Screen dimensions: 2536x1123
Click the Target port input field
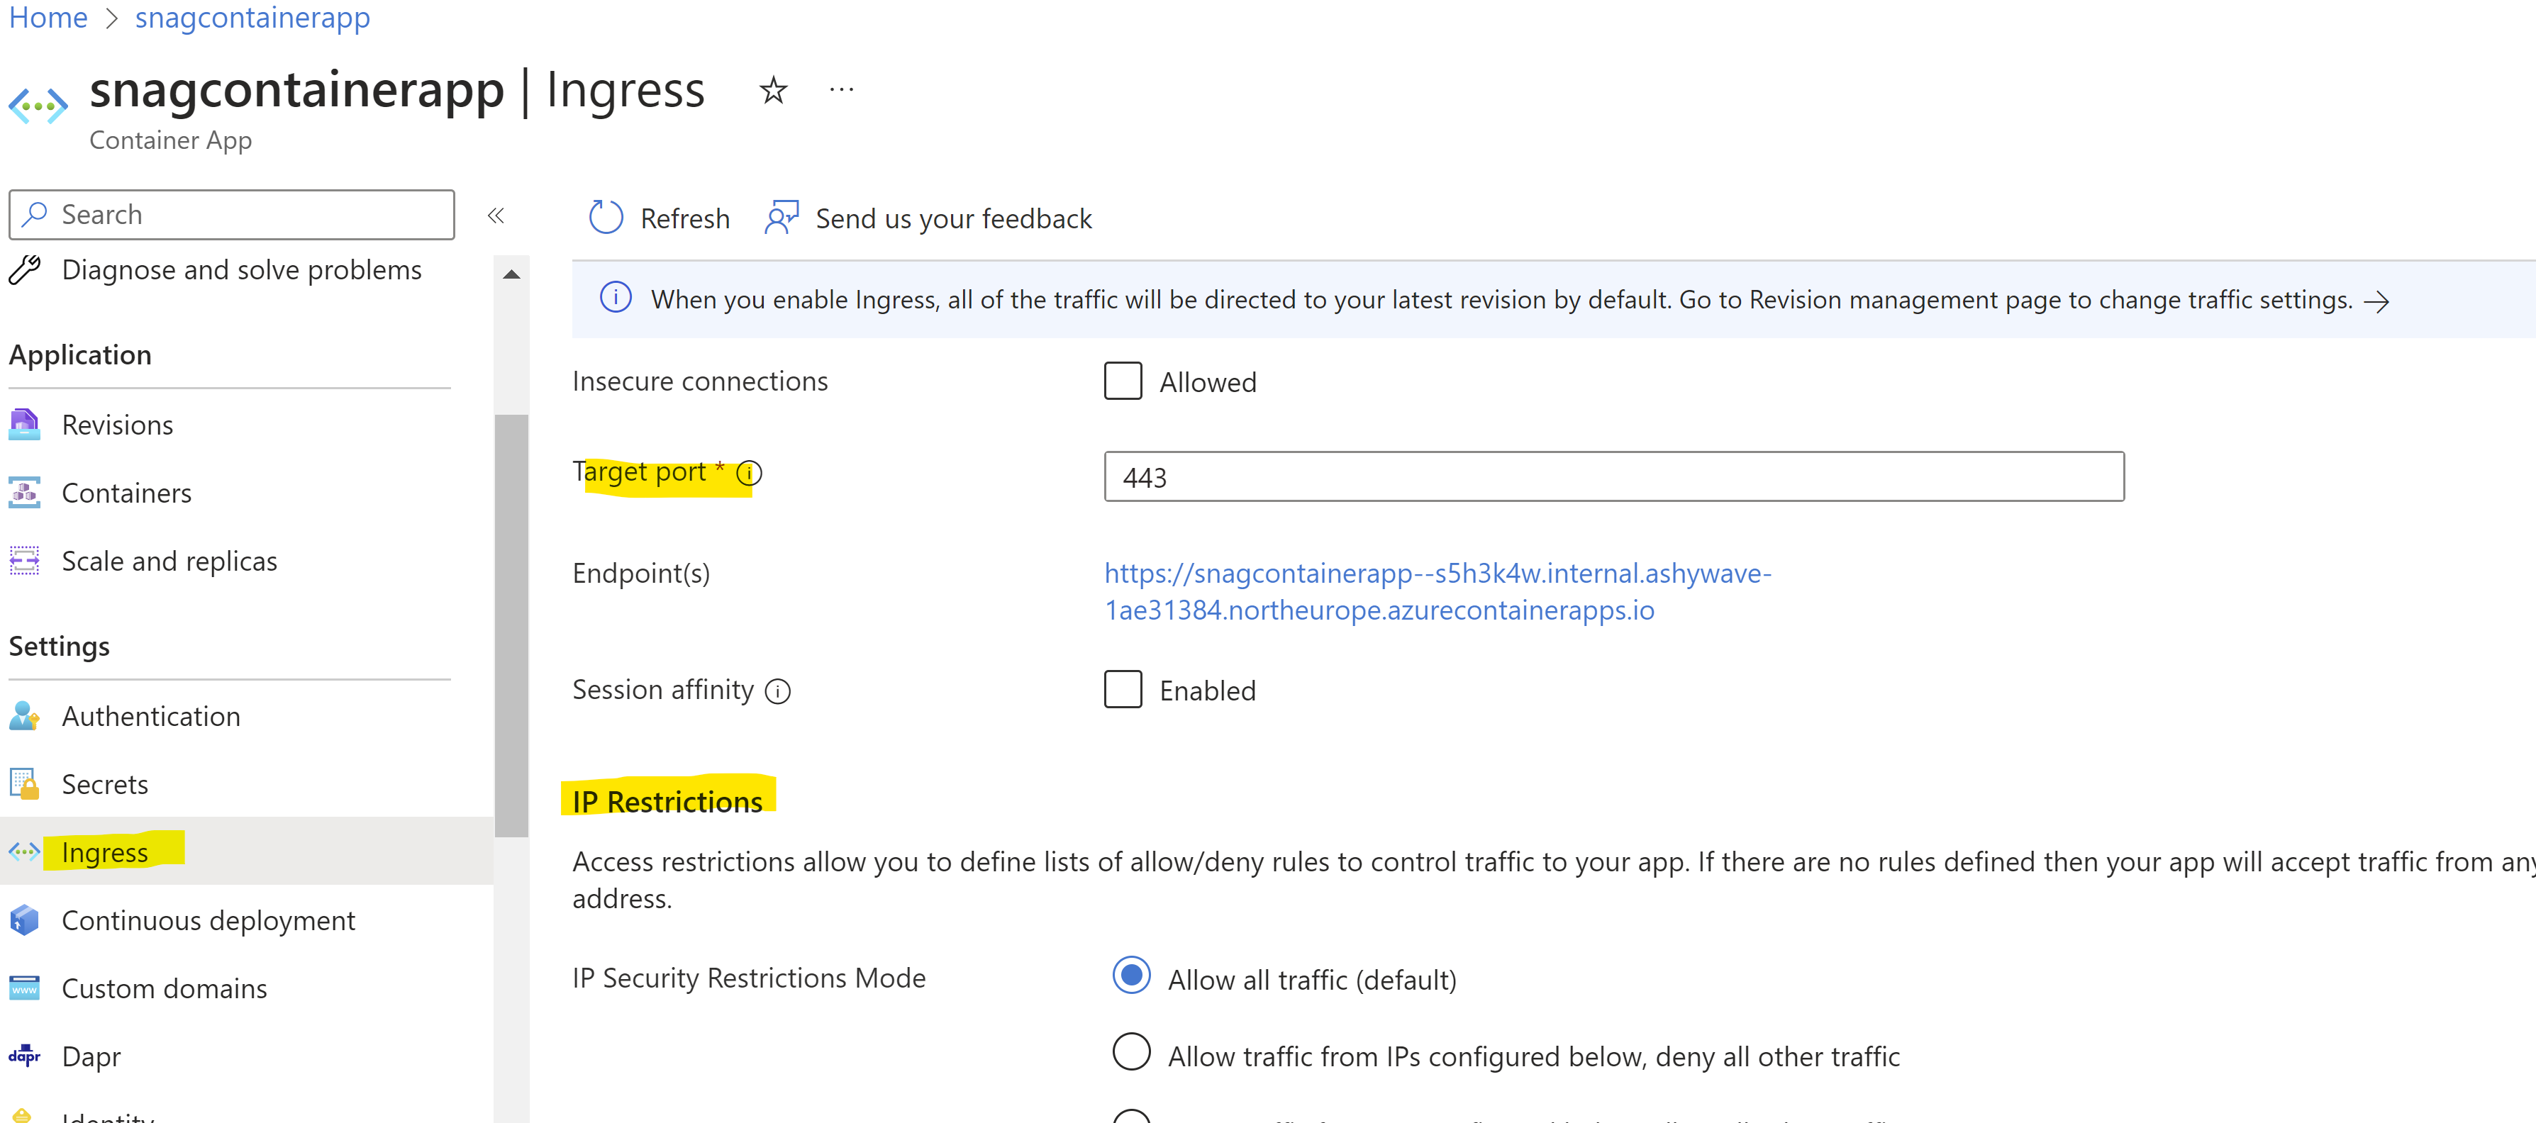(x=1613, y=476)
